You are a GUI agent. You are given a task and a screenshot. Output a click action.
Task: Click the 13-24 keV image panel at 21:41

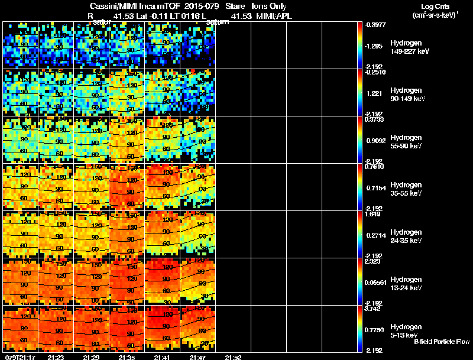tap(162, 281)
